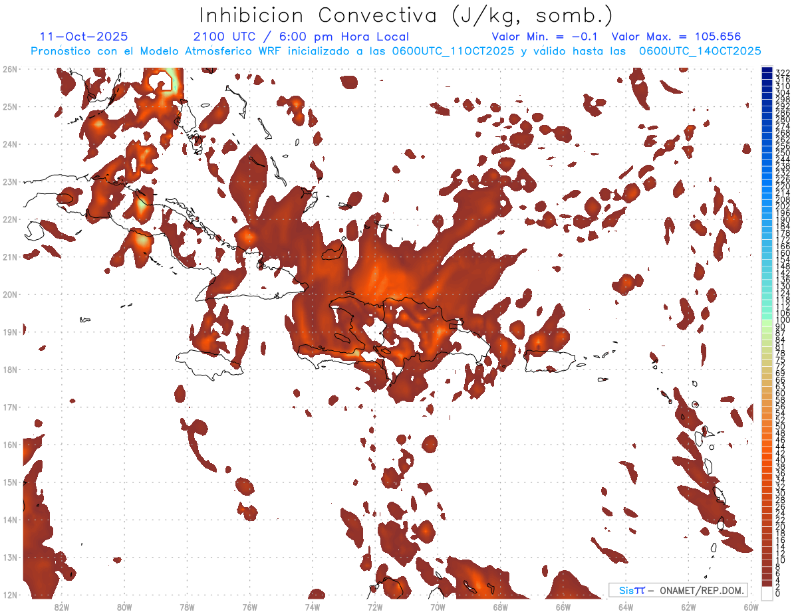Image resolution: width=798 pixels, height=616 pixels.
Task: Select the "Valor Min. = -0.1" label
Action: coord(545,37)
